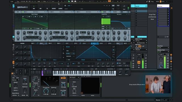Image resolution: width=182 pixels, height=102 pixels.
Task: Toggle the track 15 activator button
Action: tap(139, 62)
